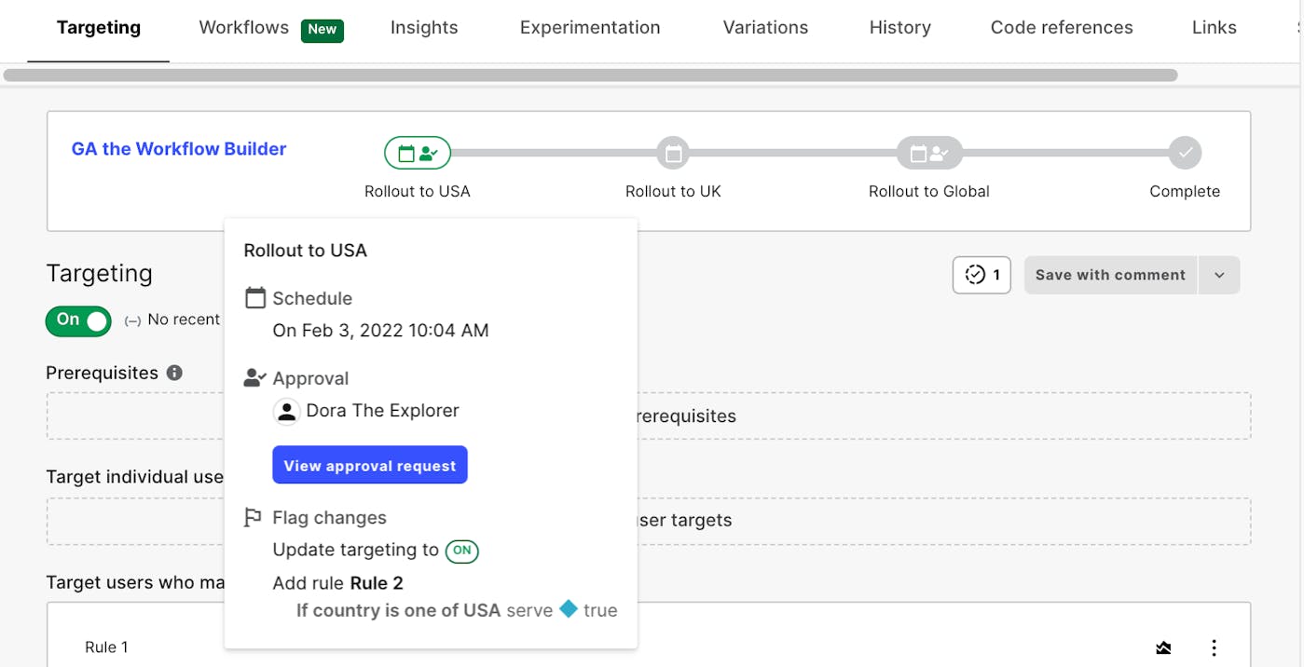This screenshot has width=1304, height=667.
Task: Click the Complete checkmark stage icon
Action: click(x=1185, y=153)
